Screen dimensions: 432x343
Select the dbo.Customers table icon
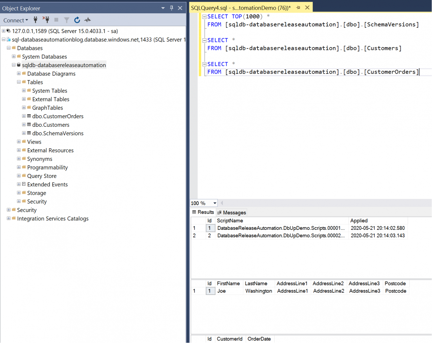[28, 125]
